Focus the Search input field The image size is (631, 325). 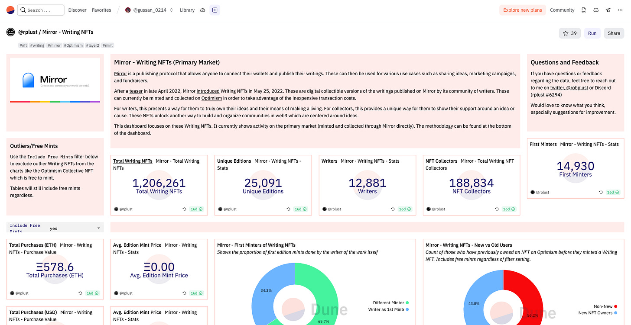pyautogui.click(x=40, y=10)
